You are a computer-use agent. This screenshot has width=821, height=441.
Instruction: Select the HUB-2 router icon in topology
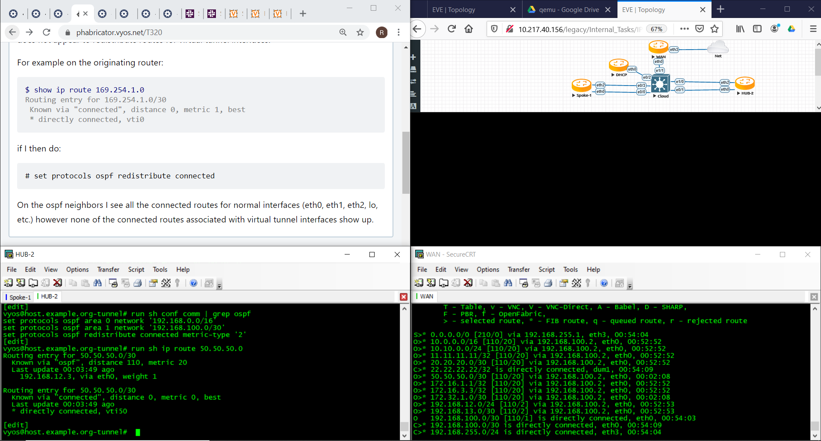point(744,83)
